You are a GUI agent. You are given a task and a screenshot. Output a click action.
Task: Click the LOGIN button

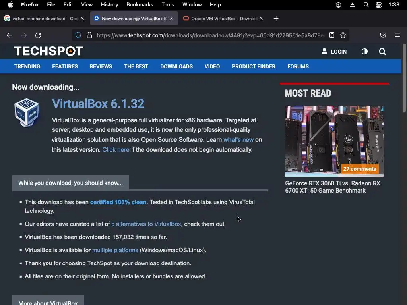(x=334, y=52)
